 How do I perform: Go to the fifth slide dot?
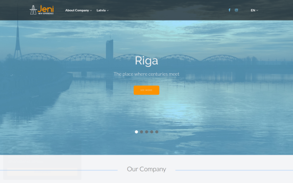pos(157,132)
